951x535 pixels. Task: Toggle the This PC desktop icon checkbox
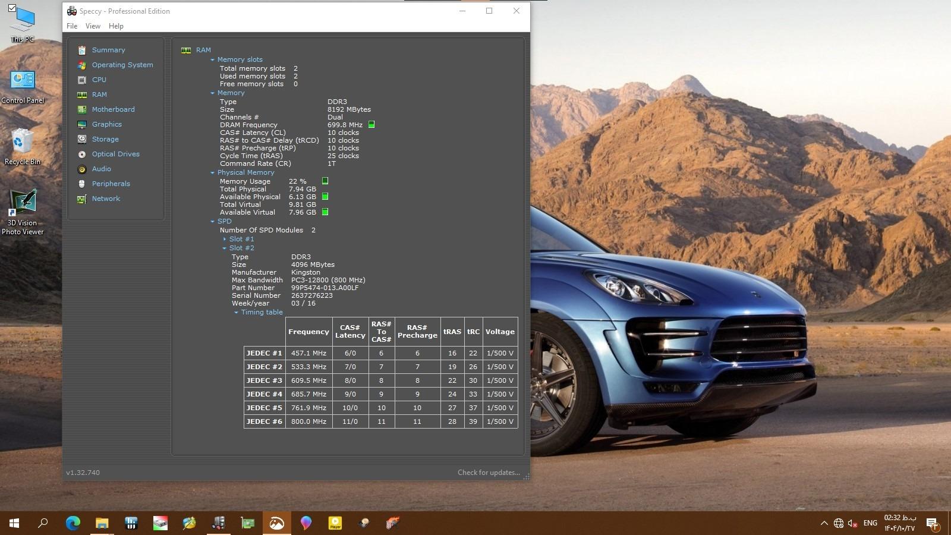click(12, 8)
